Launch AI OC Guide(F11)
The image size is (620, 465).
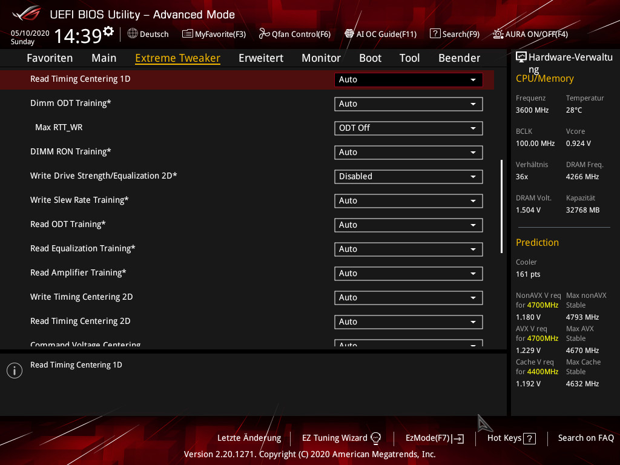(x=380, y=34)
